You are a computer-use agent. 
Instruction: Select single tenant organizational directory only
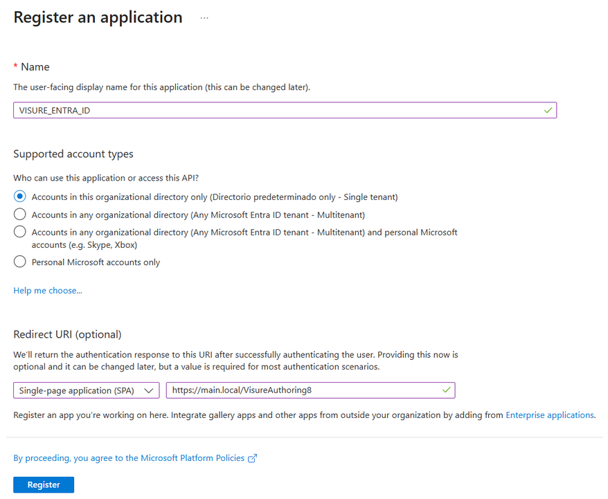click(20, 197)
